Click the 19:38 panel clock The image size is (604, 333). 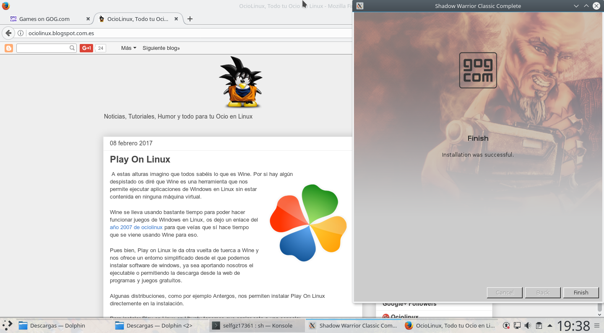point(573,325)
